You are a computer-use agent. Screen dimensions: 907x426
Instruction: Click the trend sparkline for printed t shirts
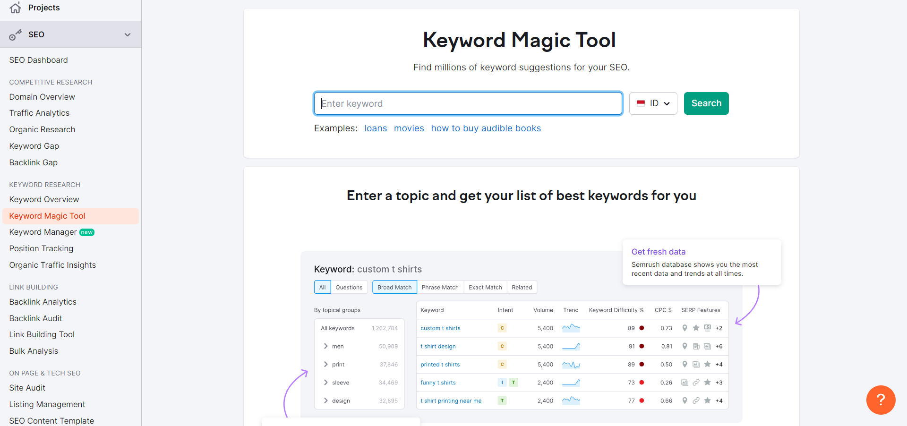point(571,364)
